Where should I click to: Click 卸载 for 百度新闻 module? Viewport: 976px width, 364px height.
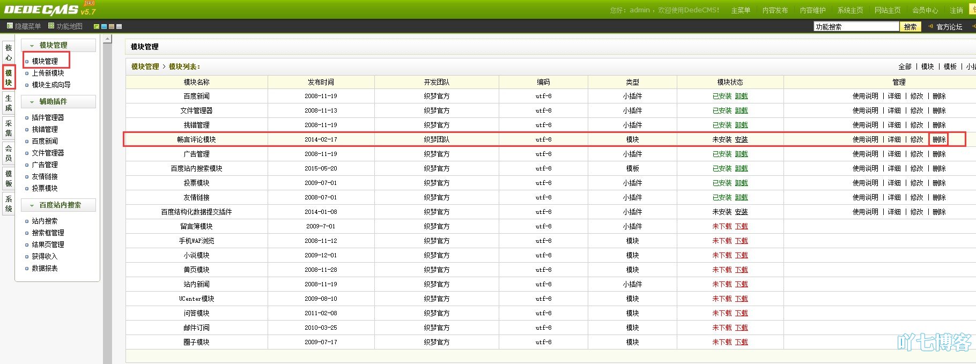coord(741,96)
